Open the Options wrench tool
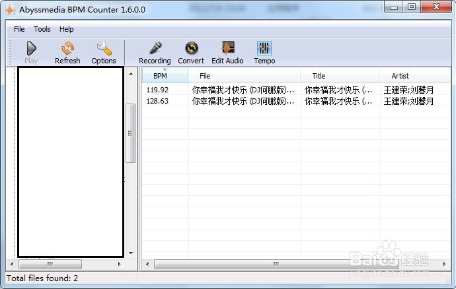Viewport: 456px width, 289px height. [x=104, y=52]
